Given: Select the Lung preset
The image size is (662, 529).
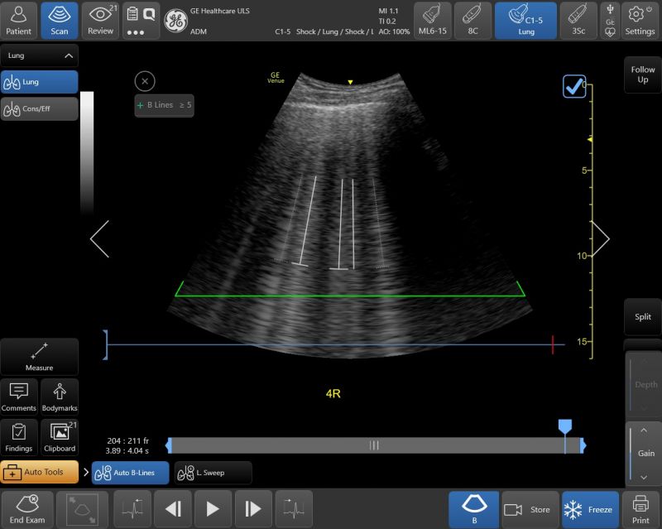Looking at the screenshot, I should point(39,82).
